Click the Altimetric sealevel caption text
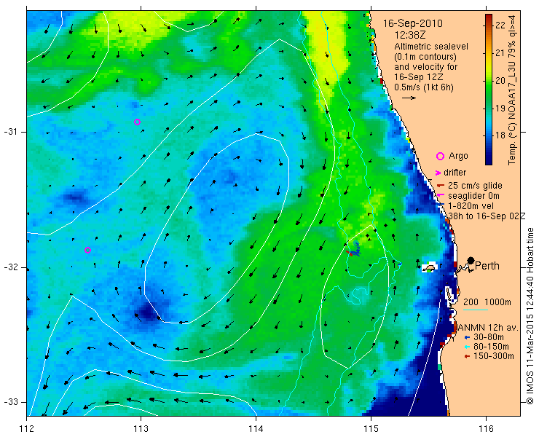This screenshot has height=437, width=539. tap(431, 47)
